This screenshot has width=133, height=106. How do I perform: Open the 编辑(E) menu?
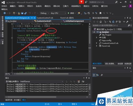coord(13,6)
